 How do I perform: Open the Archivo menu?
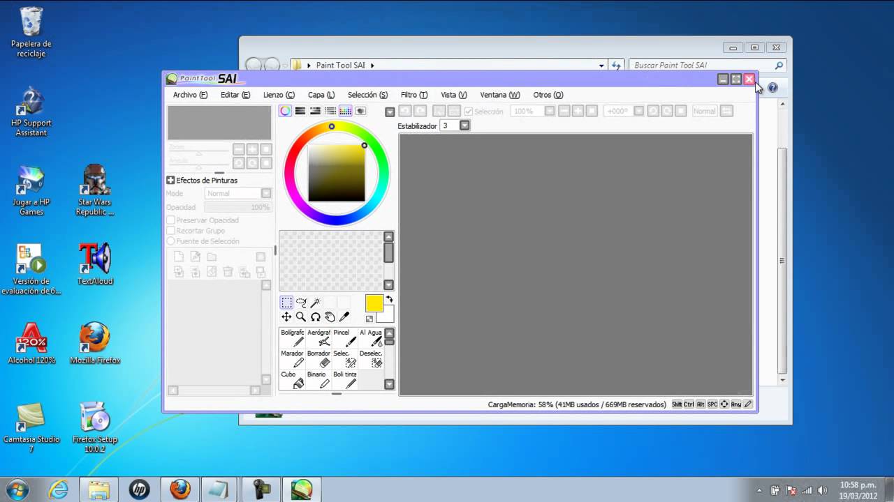pos(190,95)
